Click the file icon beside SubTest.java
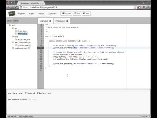 tap(16, 45)
